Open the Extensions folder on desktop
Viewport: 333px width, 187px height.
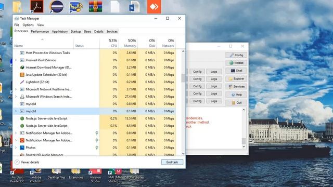(x=76, y=174)
